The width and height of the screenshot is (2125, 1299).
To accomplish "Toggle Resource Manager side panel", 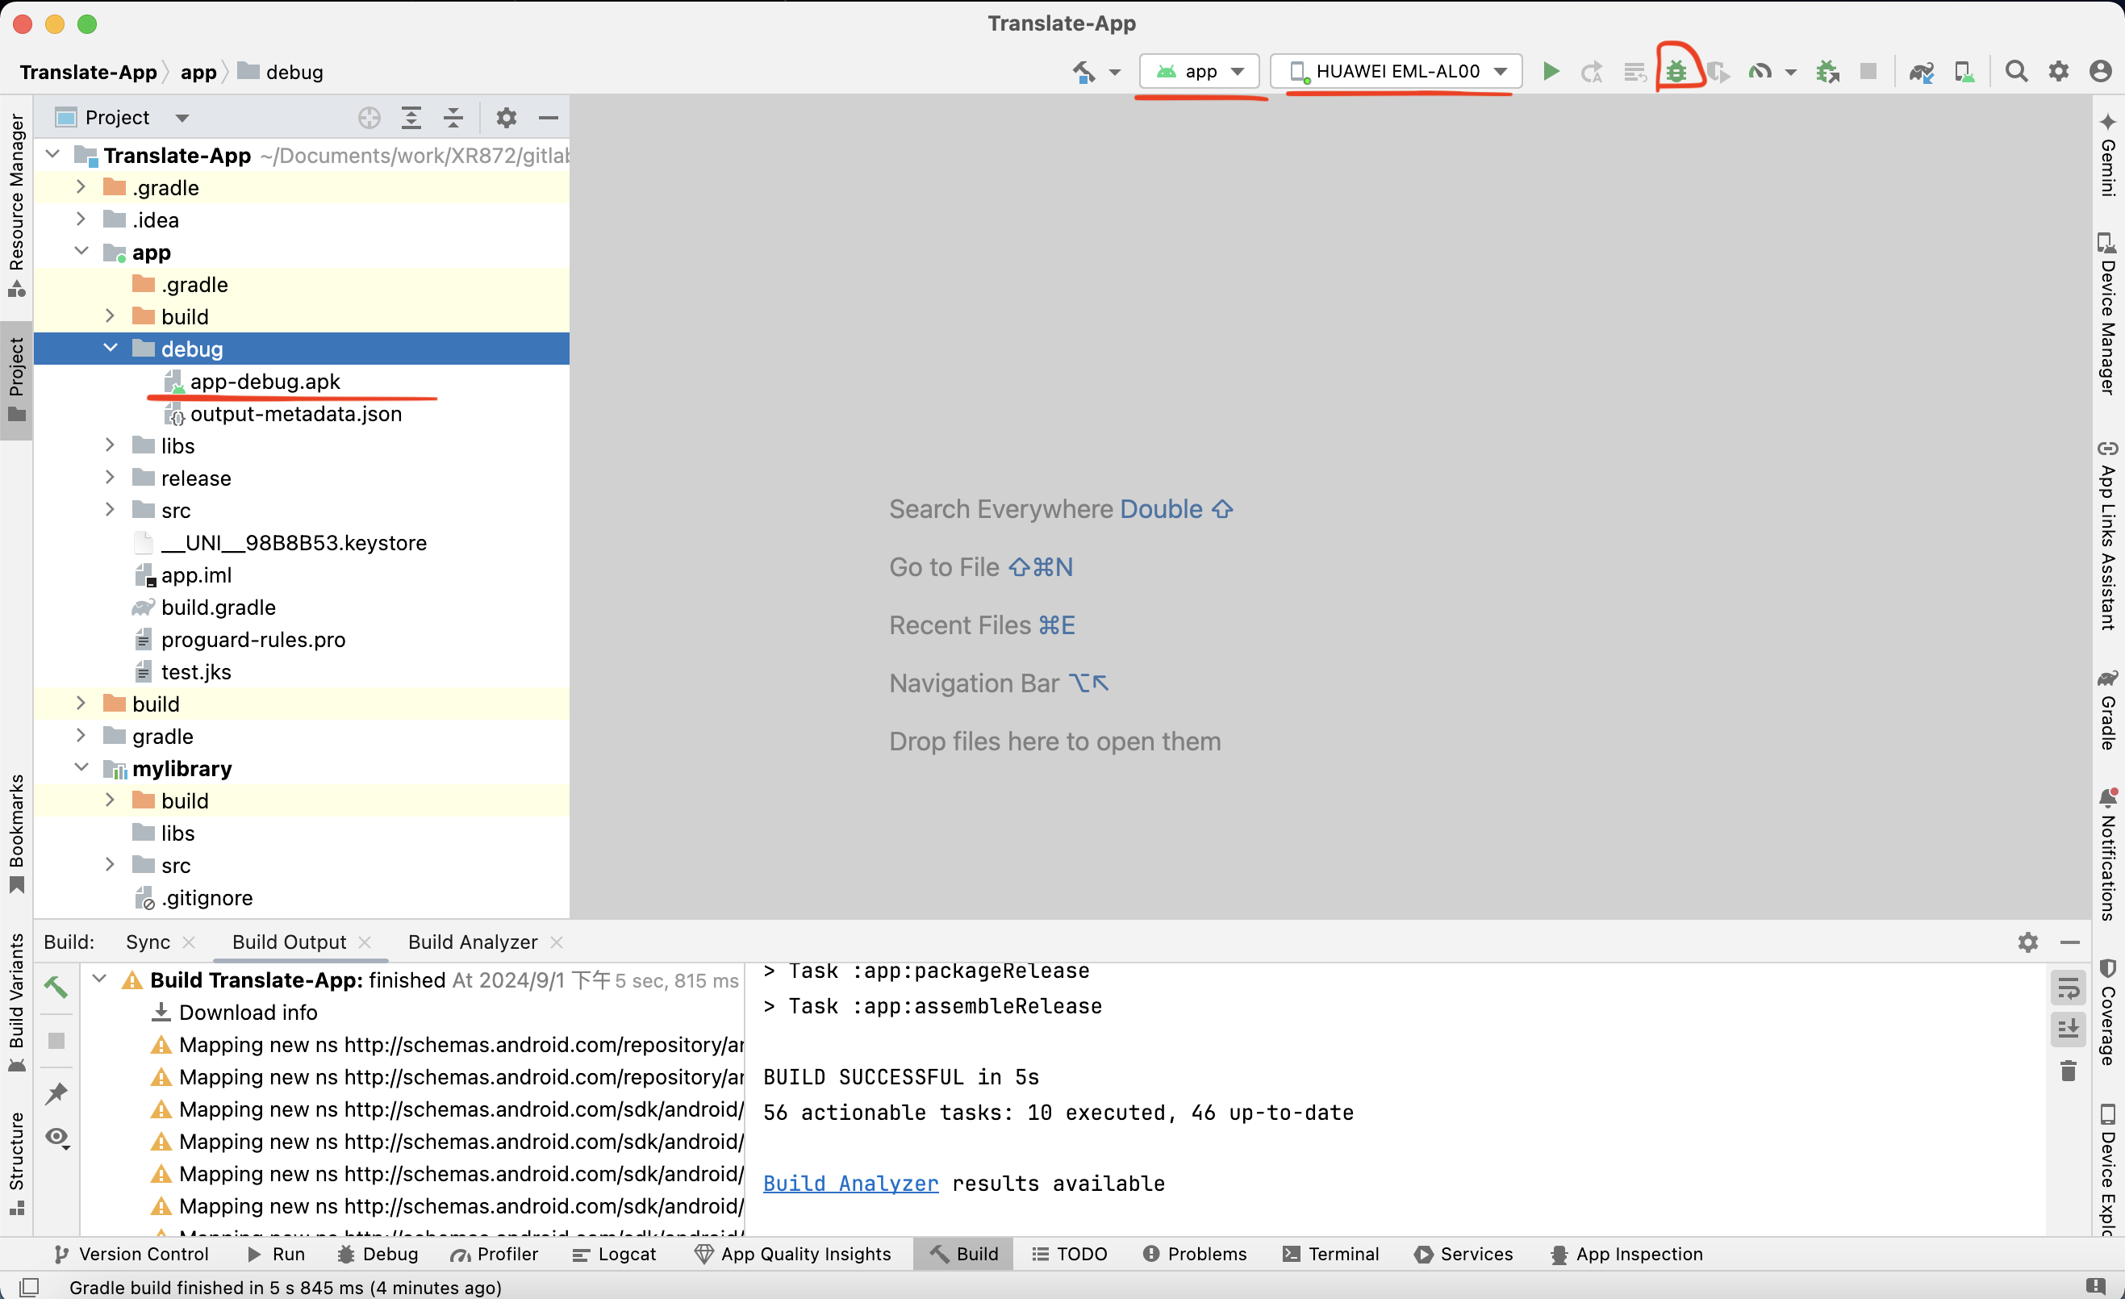I will pos(16,205).
